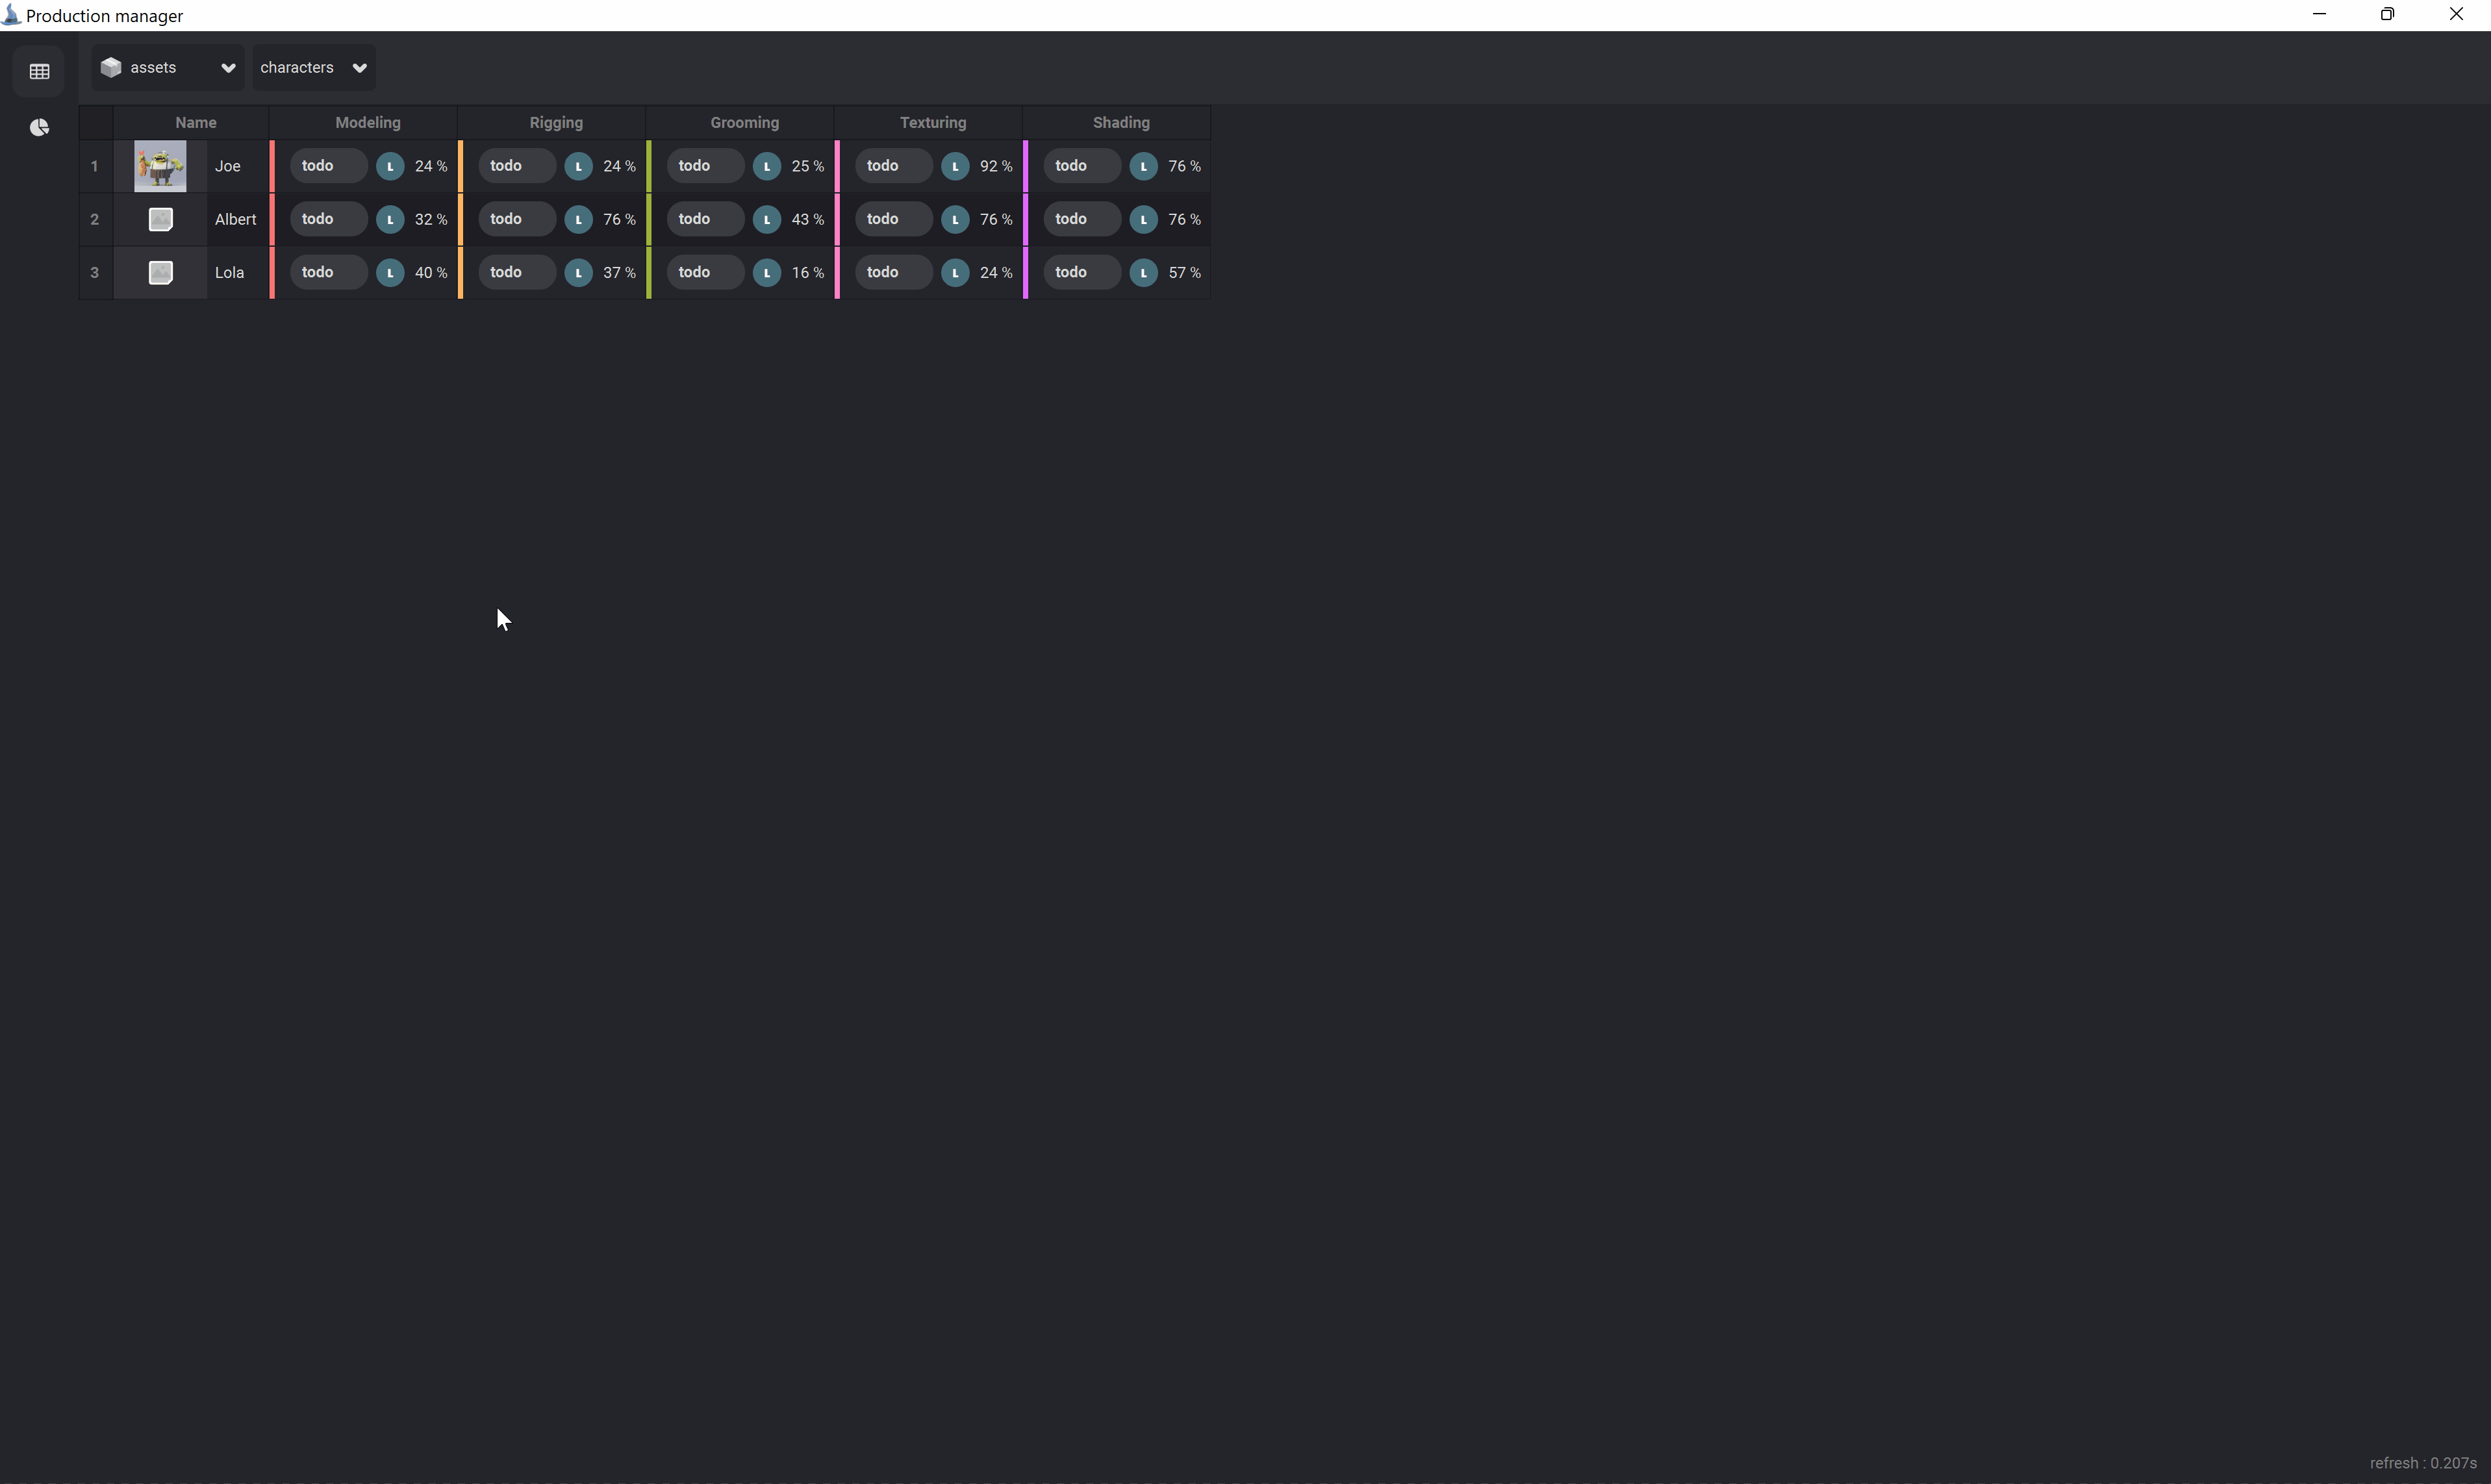Select the Lola asset name
The height and width of the screenshot is (1484, 2491).
pos(230,272)
